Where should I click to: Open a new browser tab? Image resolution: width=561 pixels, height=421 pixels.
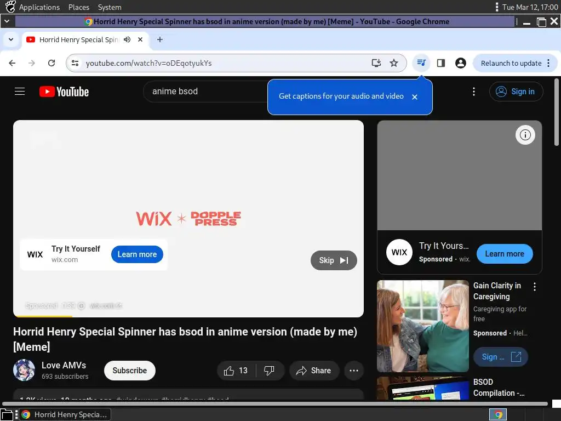[160, 39]
